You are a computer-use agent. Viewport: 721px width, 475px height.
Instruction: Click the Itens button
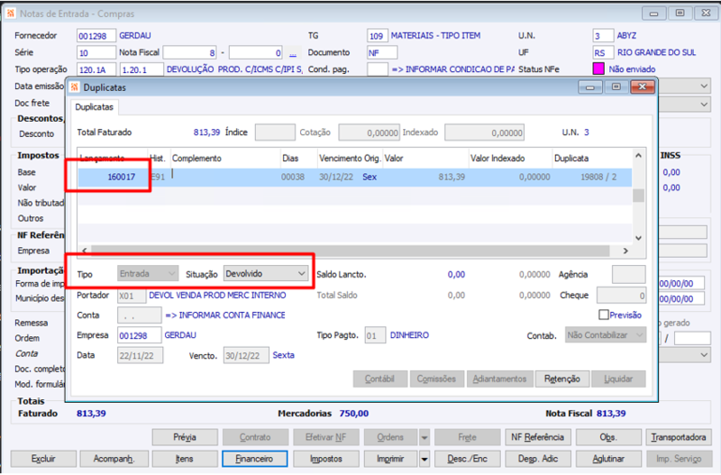(185, 459)
